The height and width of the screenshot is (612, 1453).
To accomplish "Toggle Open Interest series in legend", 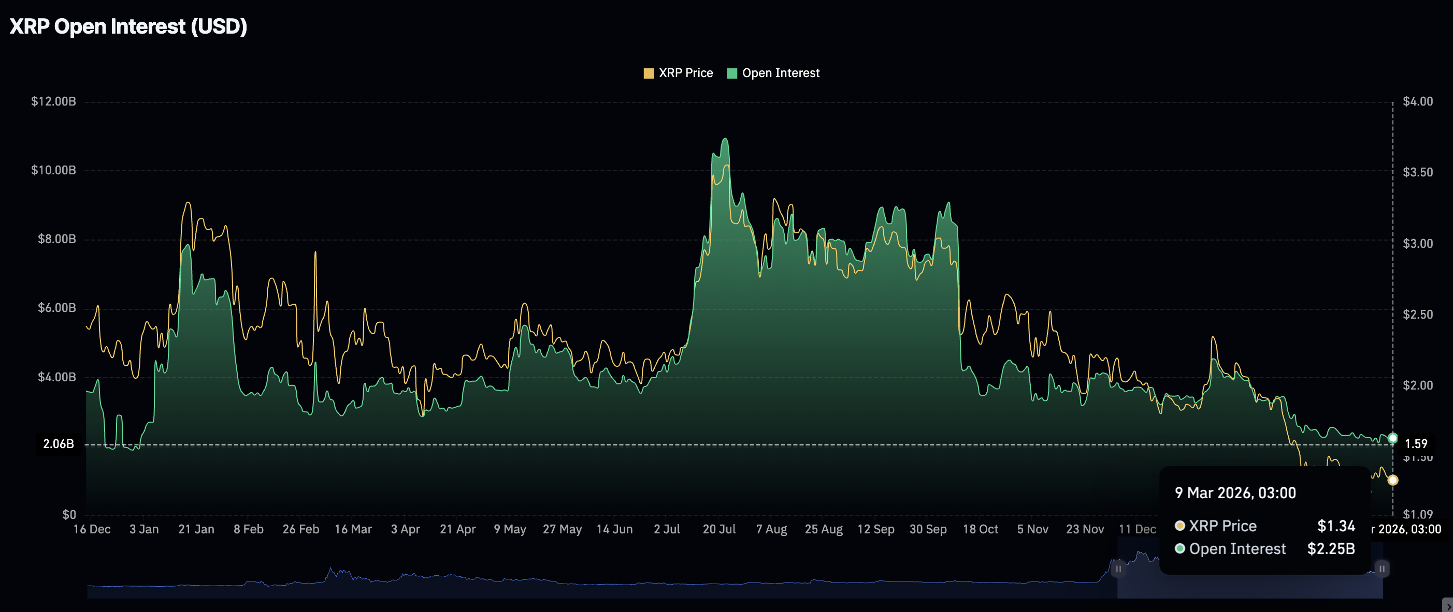I will pyautogui.click(x=780, y=73).
